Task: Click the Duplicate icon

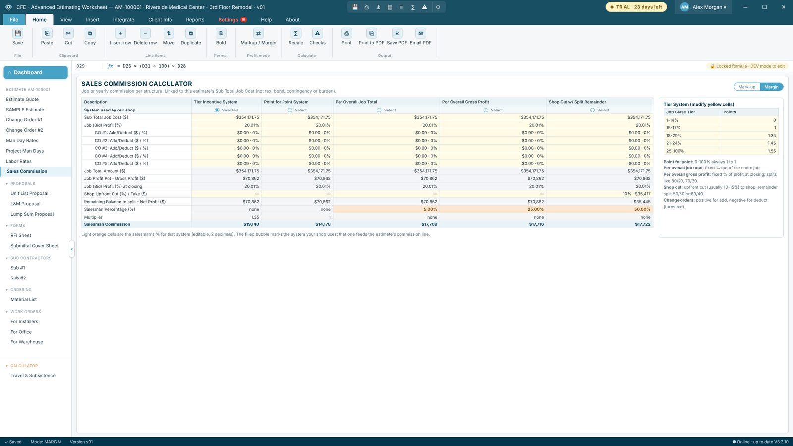Action: coord(191,33)
